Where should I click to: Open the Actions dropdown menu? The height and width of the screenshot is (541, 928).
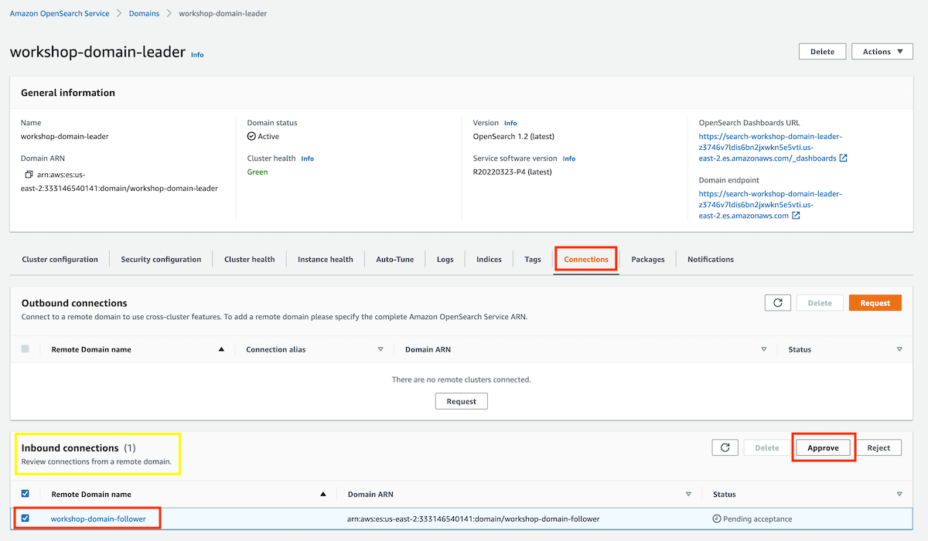click(882, 52)
